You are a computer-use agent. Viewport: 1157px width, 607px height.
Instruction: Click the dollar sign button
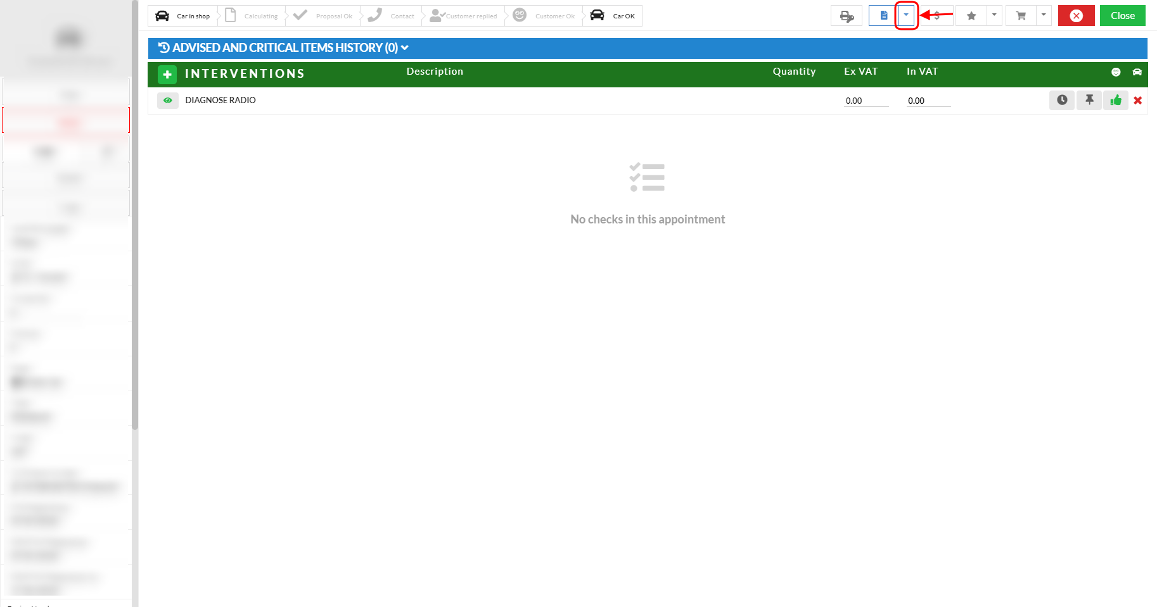pyautogui.click(x=937, y=16)
